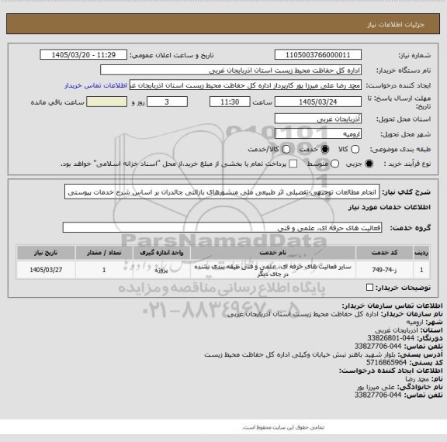Click the delivery province field آذربایجان غربی
This screenshot has height=442, width=447.
coord(318,119)
